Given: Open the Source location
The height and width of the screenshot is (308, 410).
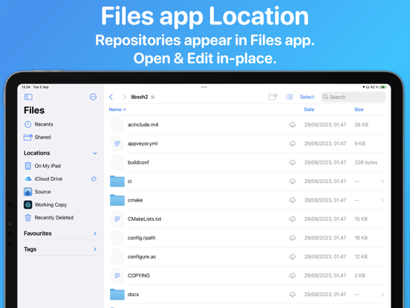Looking at the screenshot, I should click(x=60, y=191).
